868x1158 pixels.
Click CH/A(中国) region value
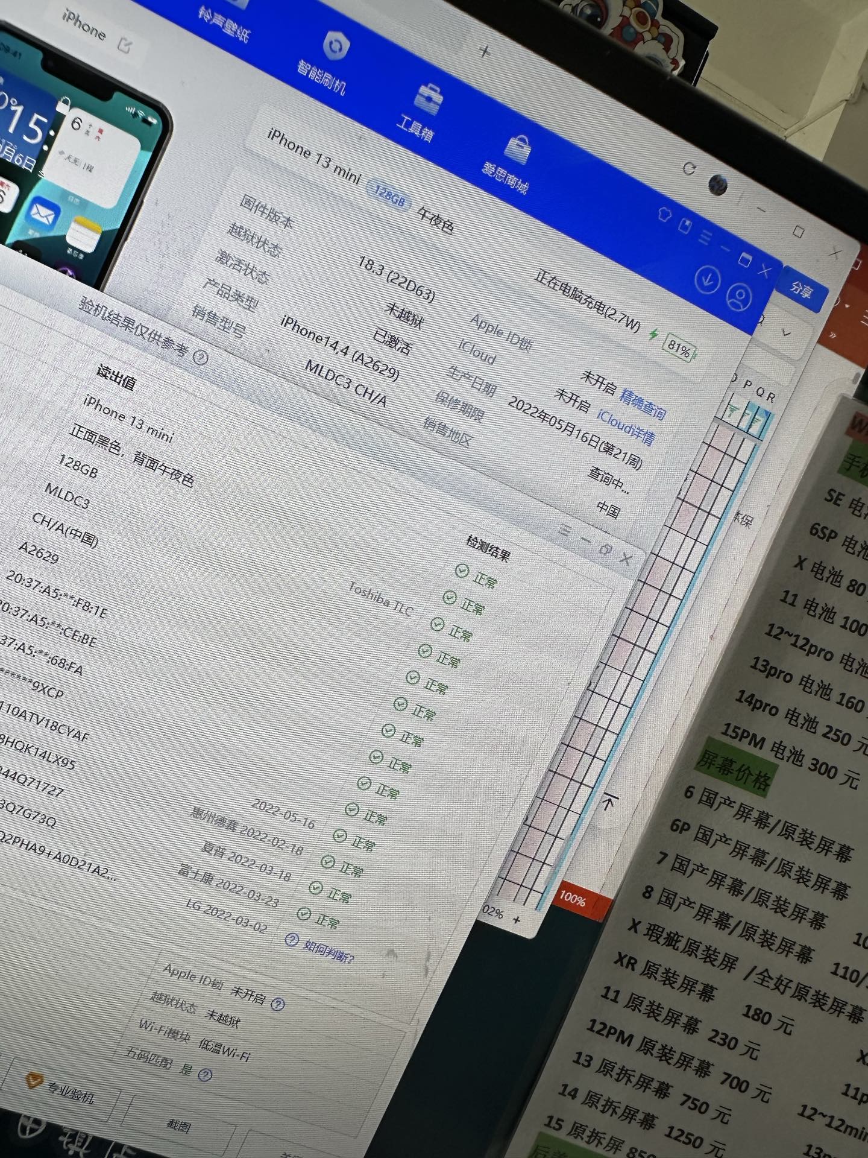tap(65, 530)
